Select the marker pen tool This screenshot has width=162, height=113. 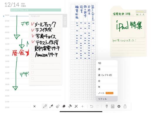tap(51, 106)
